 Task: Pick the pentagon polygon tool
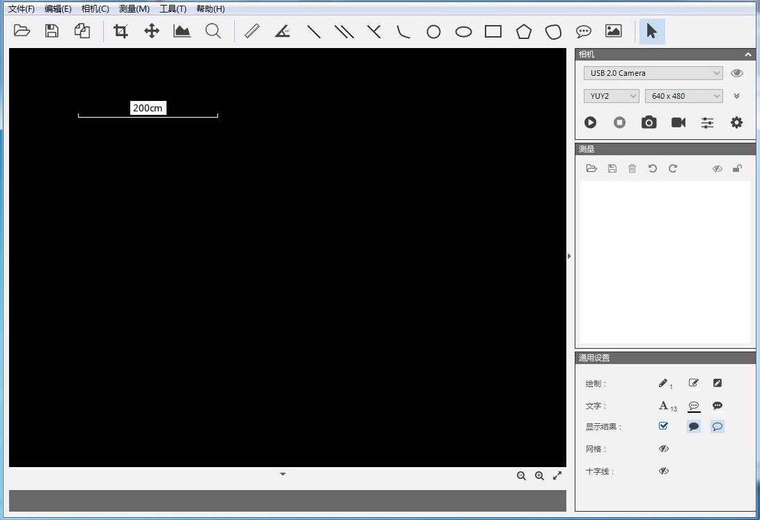pos(523,31)
